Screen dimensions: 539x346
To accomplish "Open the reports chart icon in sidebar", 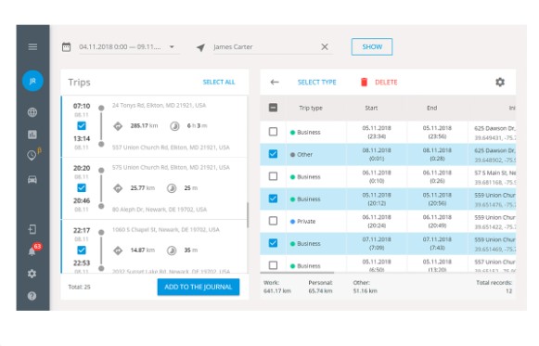I will (x=32, y=135).
